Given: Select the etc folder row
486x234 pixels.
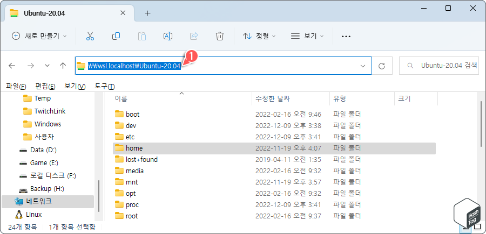Looking at the screenshot, I should tap(274, 137).
